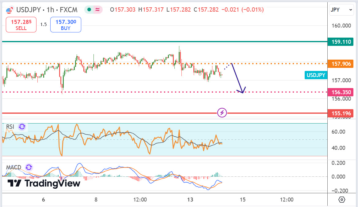Open chart settings via the hexagon icon
Screen dimensions: 358x207
coord(342,200)
